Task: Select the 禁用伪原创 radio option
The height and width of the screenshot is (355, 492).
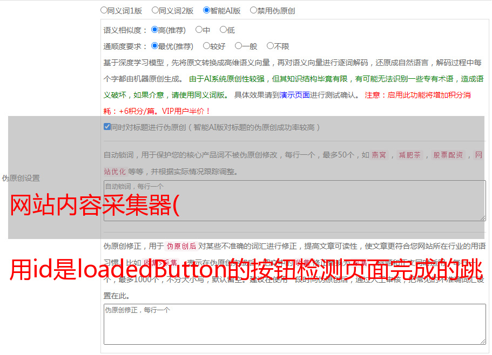Action: pyautogui.click(x=253, y=10)
